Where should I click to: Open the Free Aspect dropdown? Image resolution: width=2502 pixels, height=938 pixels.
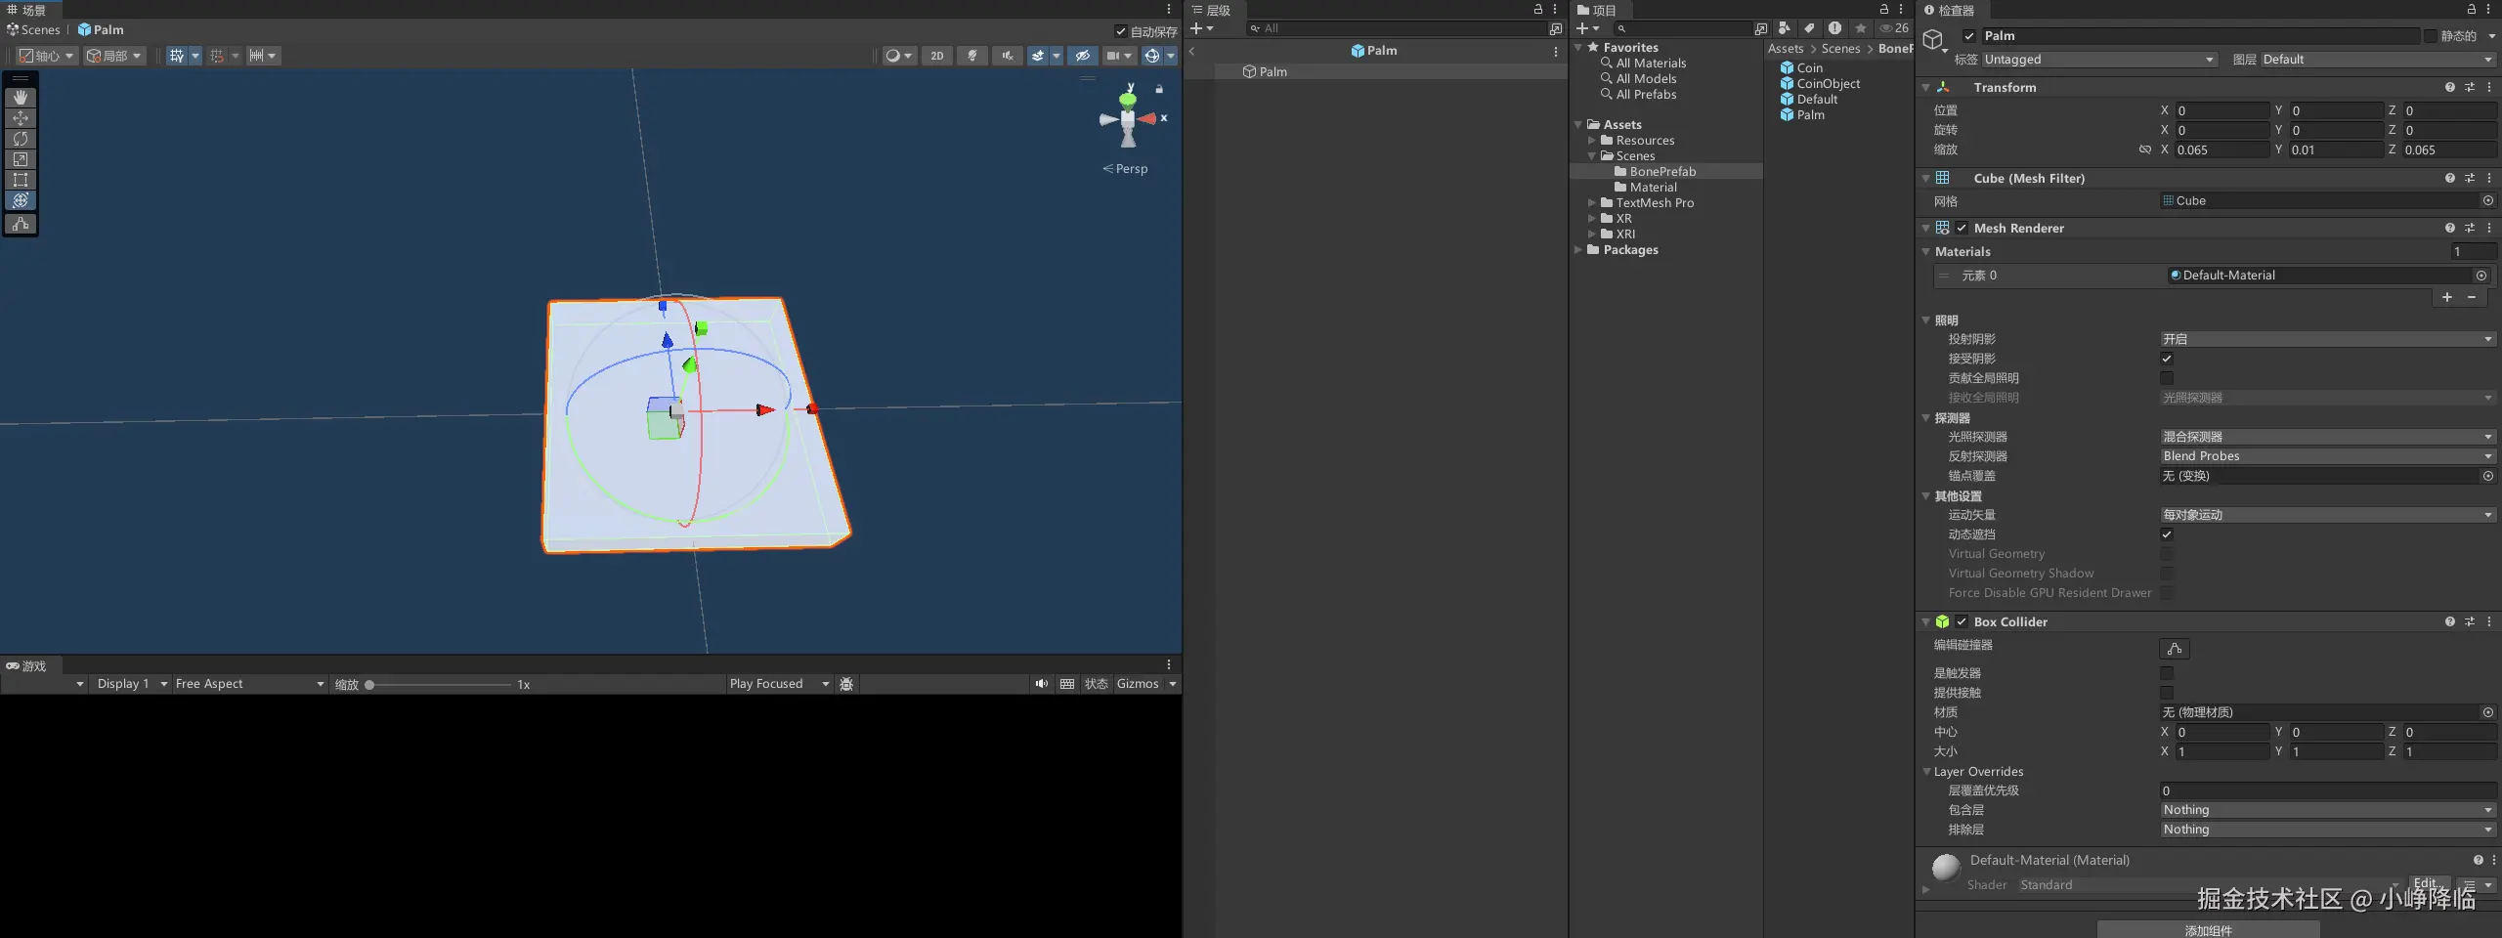(x=248, y=684)
